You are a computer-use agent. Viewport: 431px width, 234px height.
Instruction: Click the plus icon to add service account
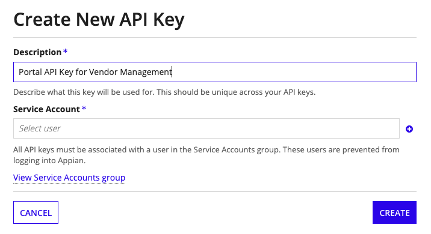[409, 129]
